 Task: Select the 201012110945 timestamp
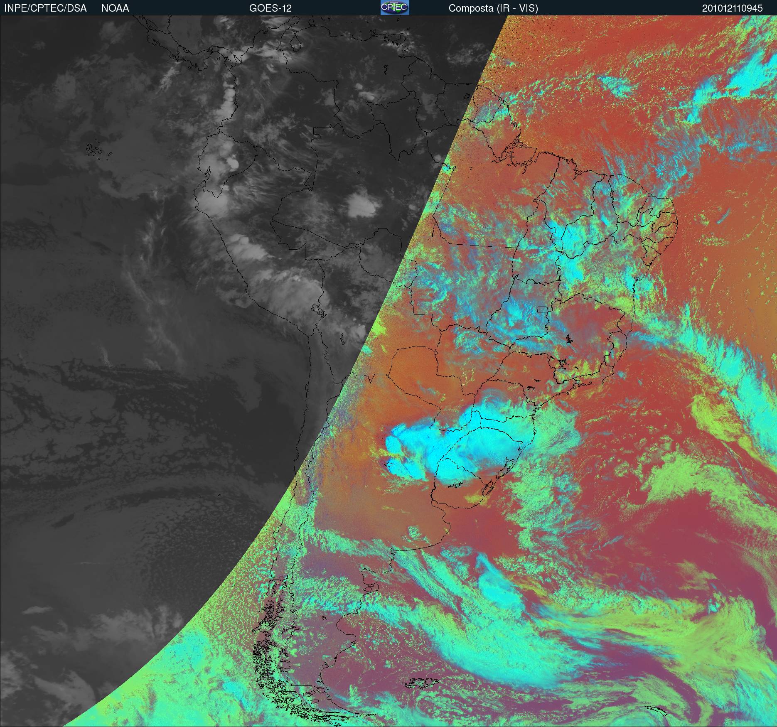(x=732, y=8)
